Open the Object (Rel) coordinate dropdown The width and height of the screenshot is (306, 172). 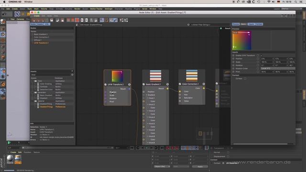(x=162, y=167)
